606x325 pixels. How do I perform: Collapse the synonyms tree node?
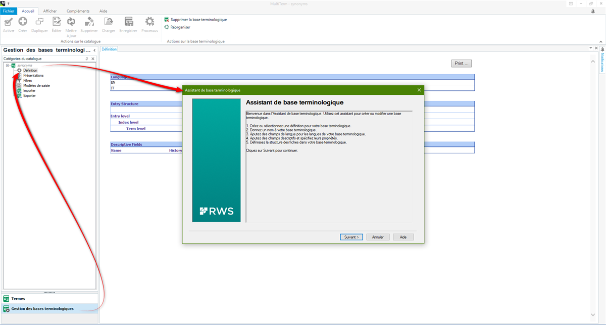point(8,66)
